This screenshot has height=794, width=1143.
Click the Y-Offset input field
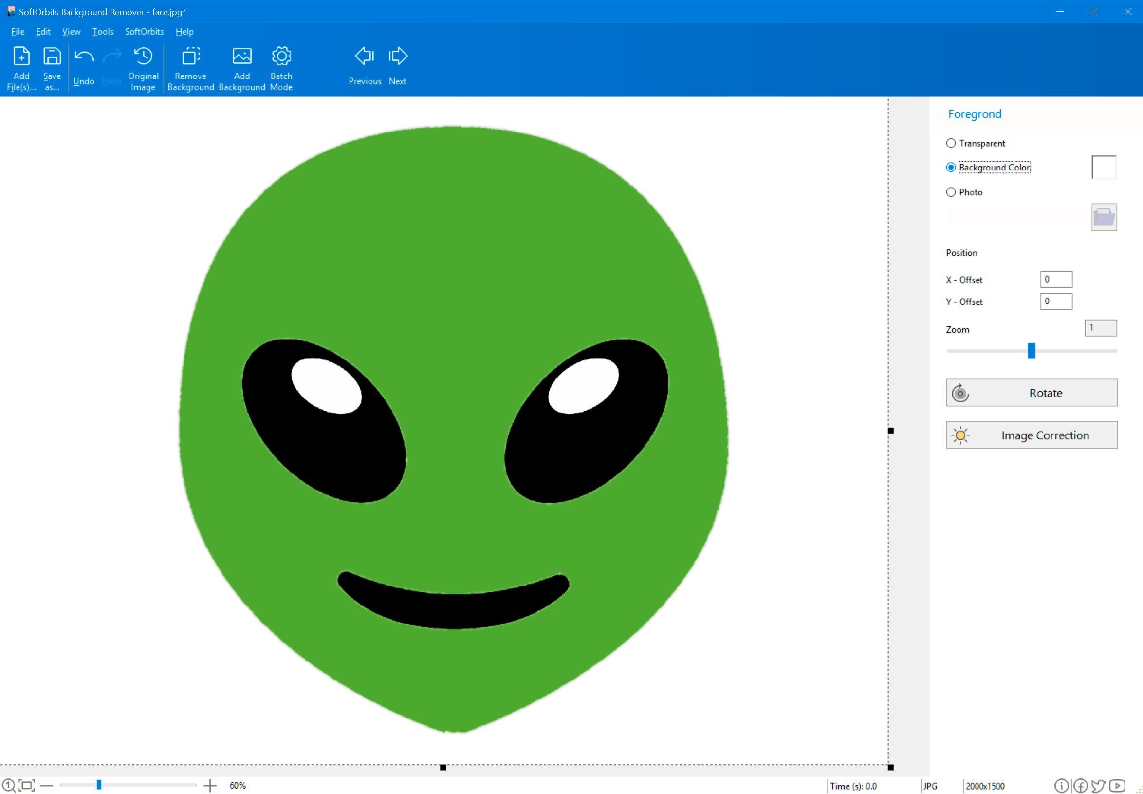tap(1056, 301)
